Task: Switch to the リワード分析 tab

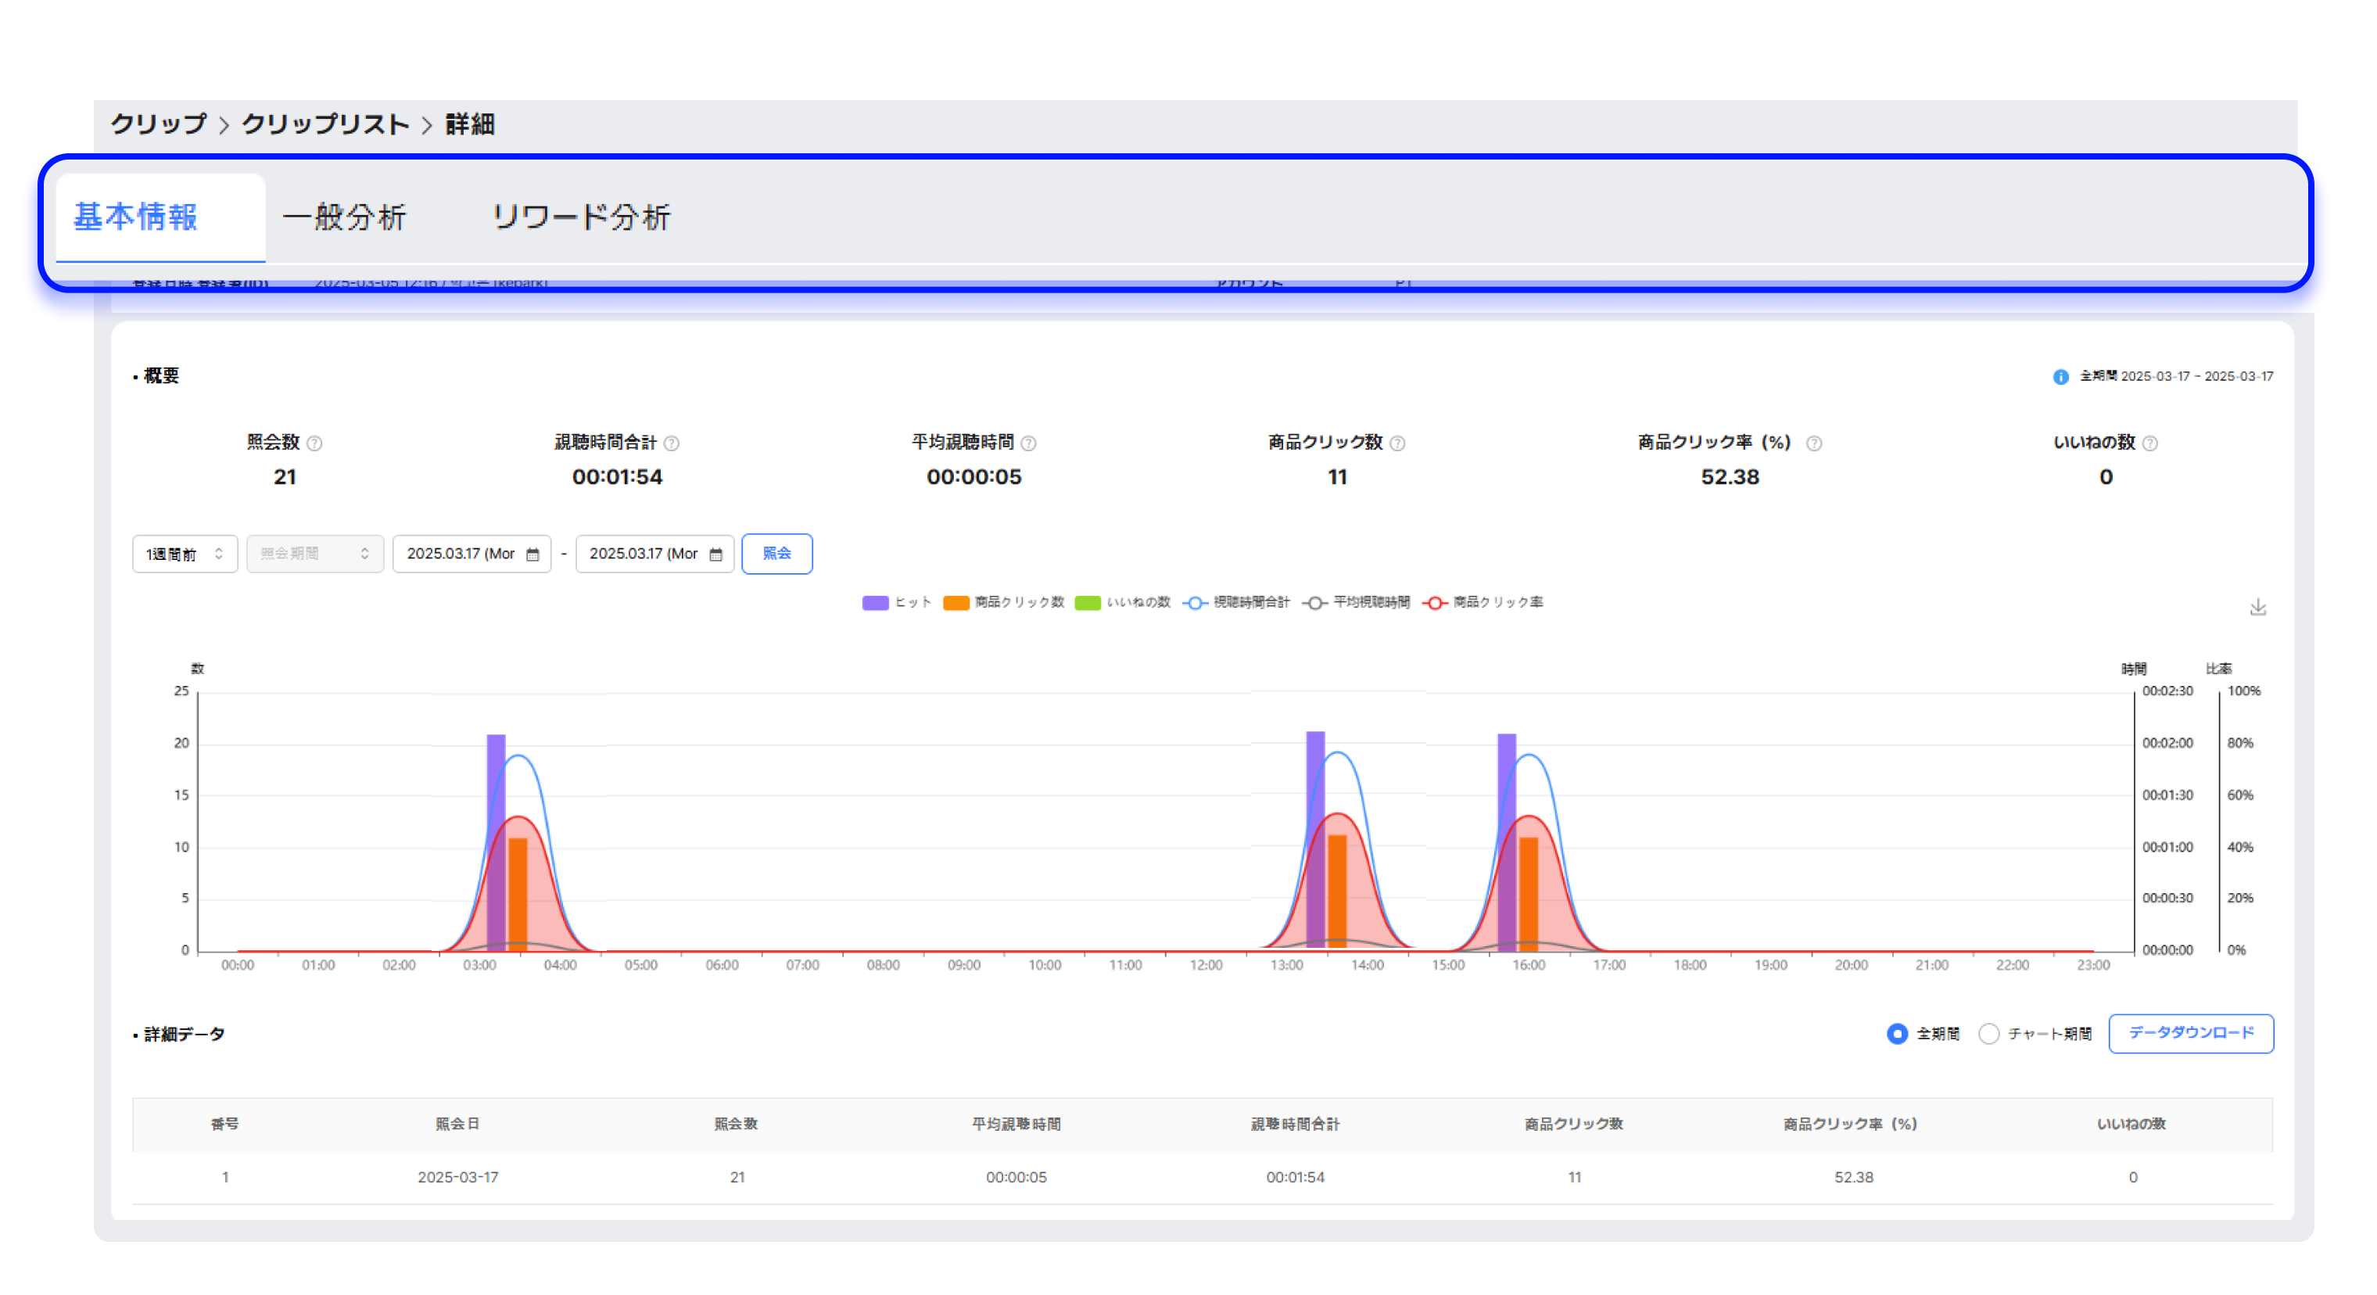Action: pos(581,218)
